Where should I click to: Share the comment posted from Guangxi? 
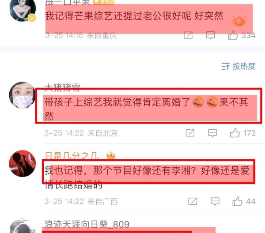point(193,201)
